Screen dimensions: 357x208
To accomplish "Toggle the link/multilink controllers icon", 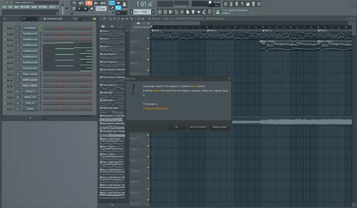I will [x=118, y=8].
